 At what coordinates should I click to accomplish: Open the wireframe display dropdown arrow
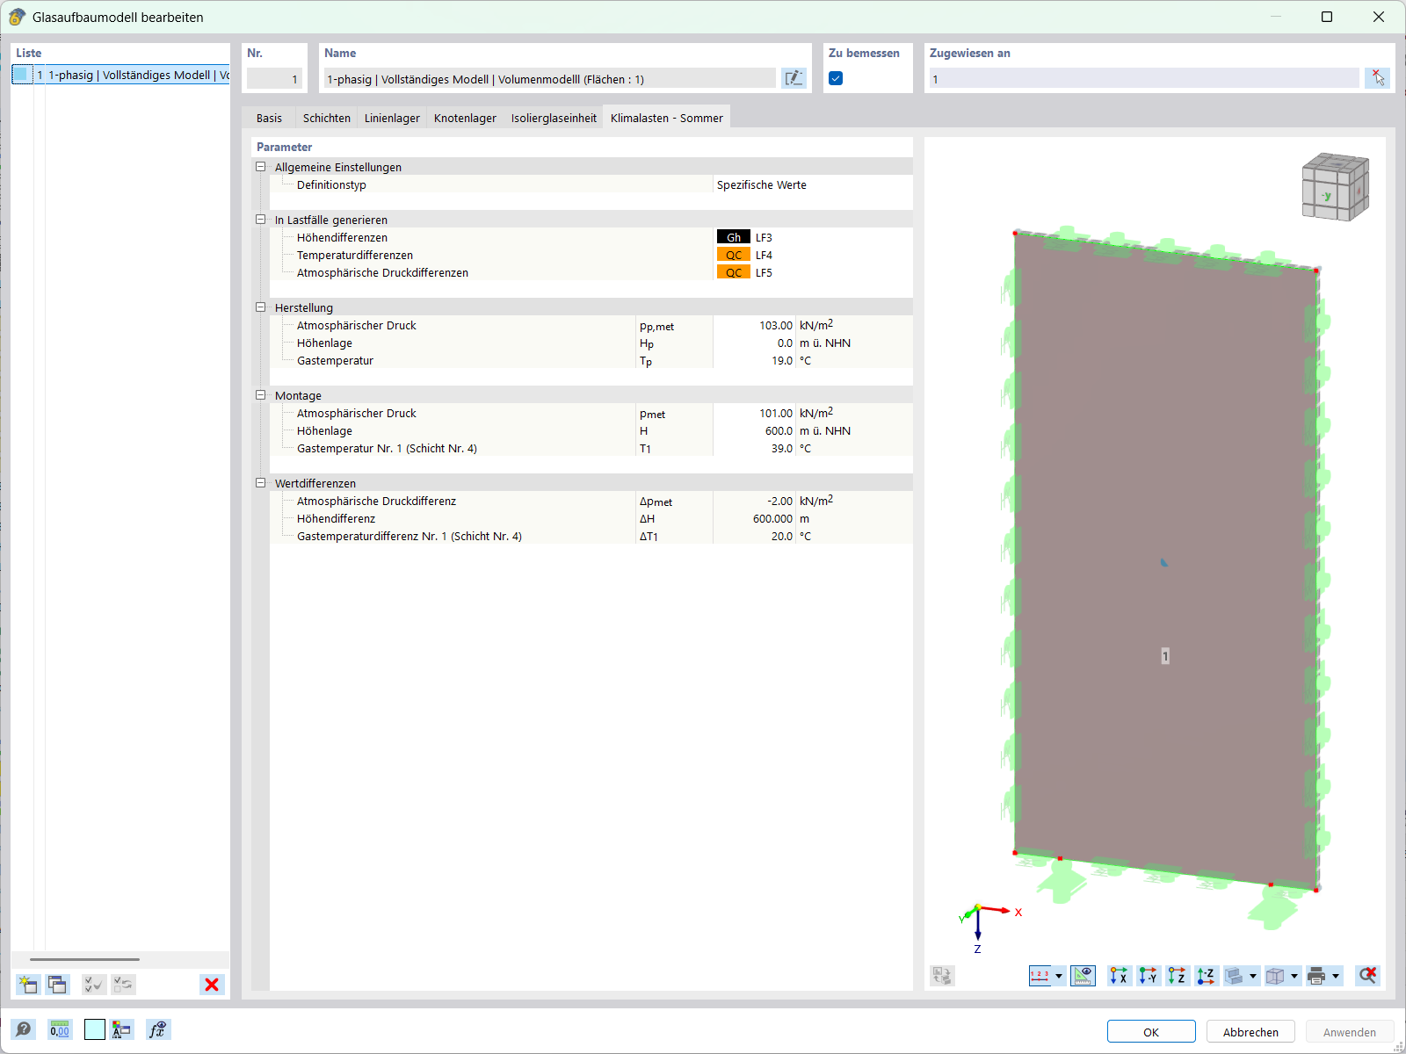1294,976
